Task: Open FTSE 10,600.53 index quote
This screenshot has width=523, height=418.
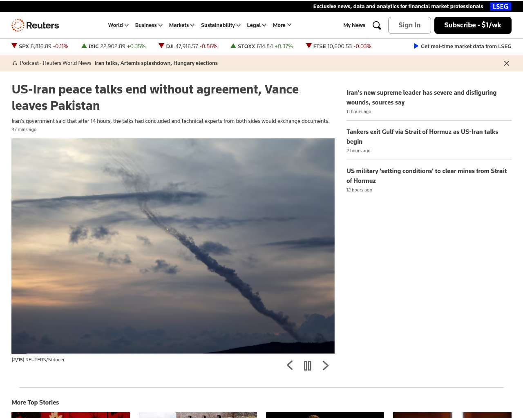Action: click(x=339, y=46)
